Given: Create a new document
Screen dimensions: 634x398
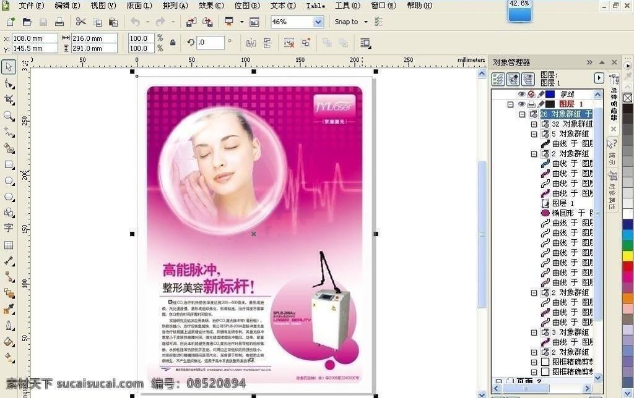Looking at the screenshot, I should [x=10, y=22].
